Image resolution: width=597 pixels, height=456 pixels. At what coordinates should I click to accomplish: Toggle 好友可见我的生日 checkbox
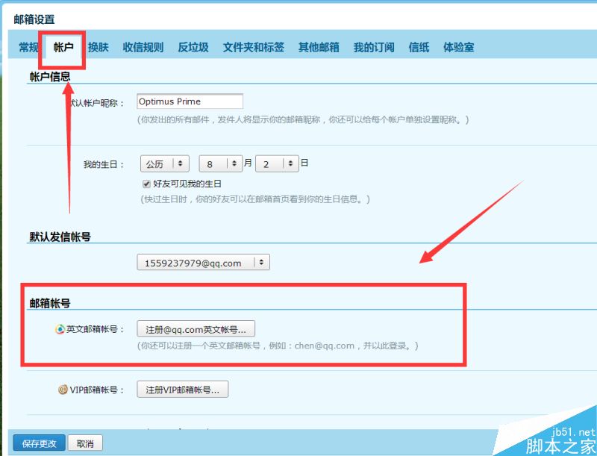point(146,184)
